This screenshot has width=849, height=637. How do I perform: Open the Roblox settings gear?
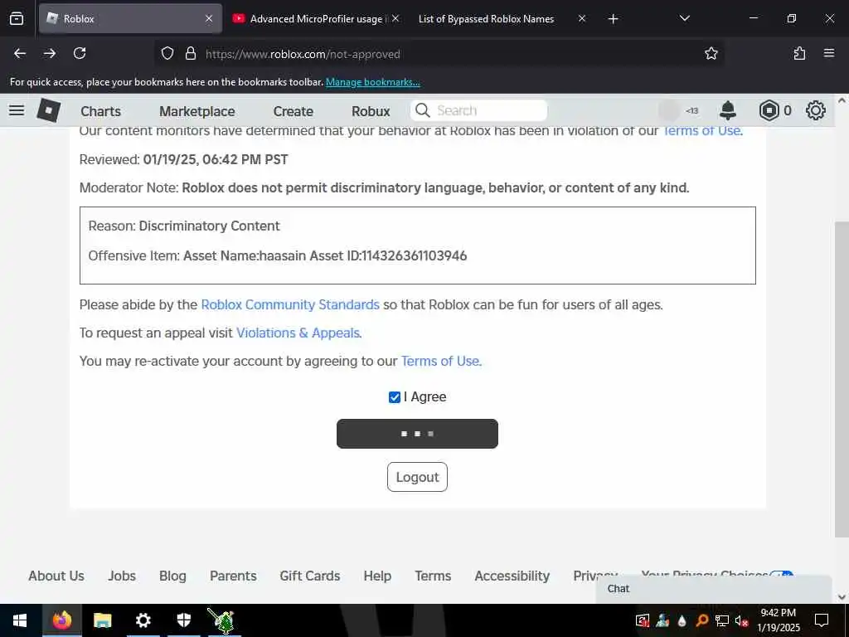tap(816, 110)
